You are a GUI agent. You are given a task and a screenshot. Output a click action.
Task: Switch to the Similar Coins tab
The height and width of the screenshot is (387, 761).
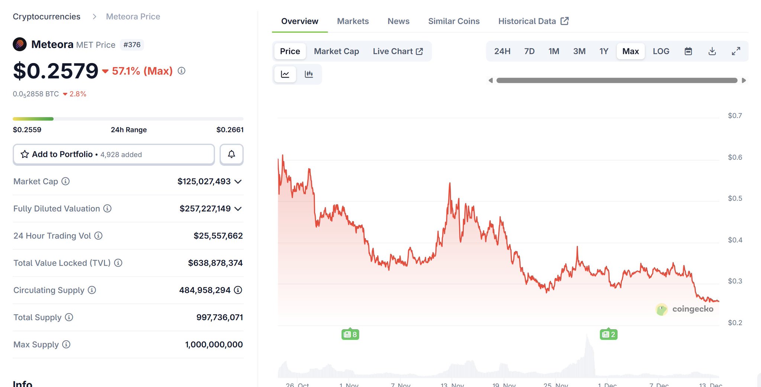[454, 21]
